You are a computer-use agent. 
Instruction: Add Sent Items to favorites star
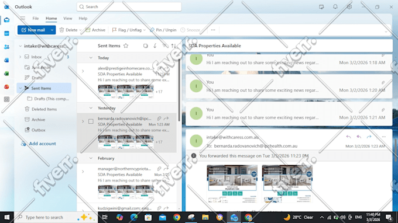(x=126, y=46)
